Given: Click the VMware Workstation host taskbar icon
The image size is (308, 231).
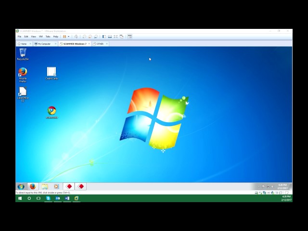Looking at the screenshot, I should pyautogui.click(x=77, y=198).
